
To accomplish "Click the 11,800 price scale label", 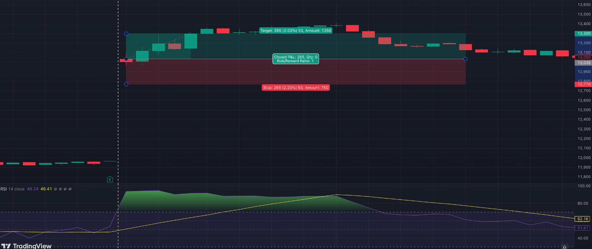I will coord(584,177).
